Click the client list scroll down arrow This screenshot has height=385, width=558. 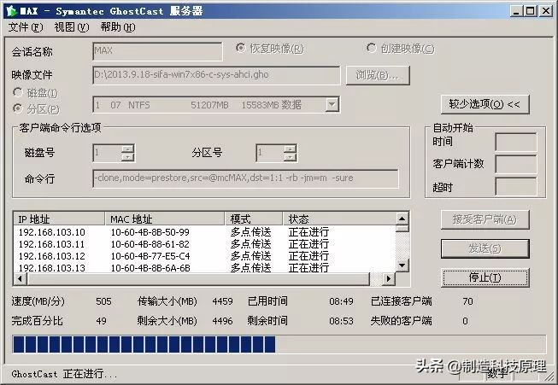pyautogui.click(x=402, y=265)
